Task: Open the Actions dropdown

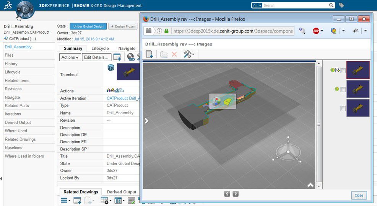Action: pyautogui.click(x=70, y=57)
